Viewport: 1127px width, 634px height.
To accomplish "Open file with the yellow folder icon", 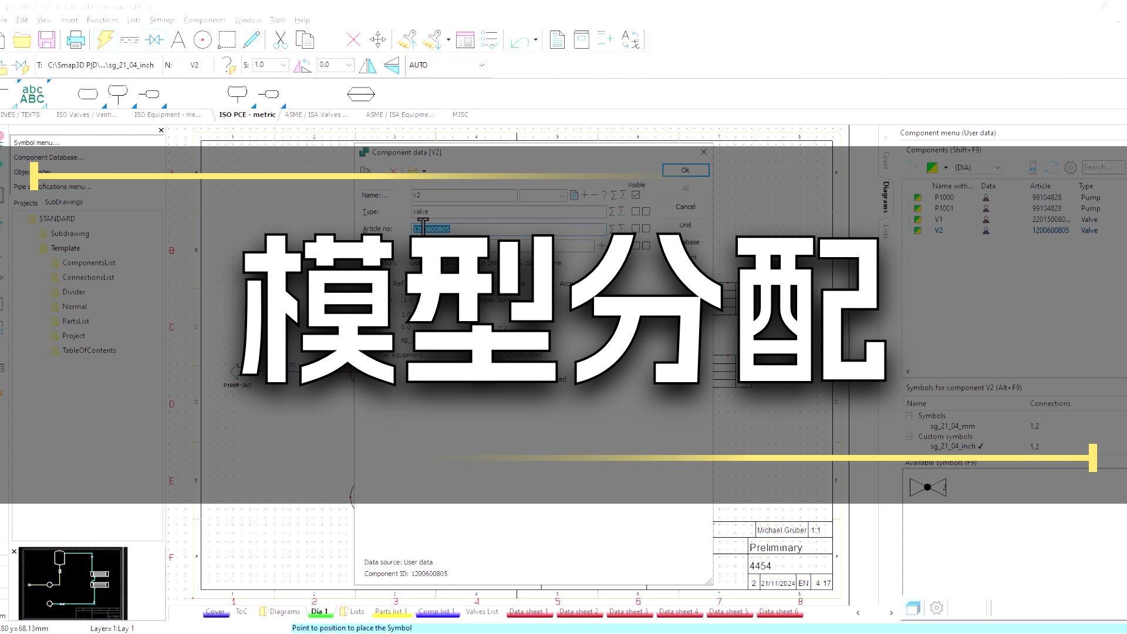I will 22,40.
